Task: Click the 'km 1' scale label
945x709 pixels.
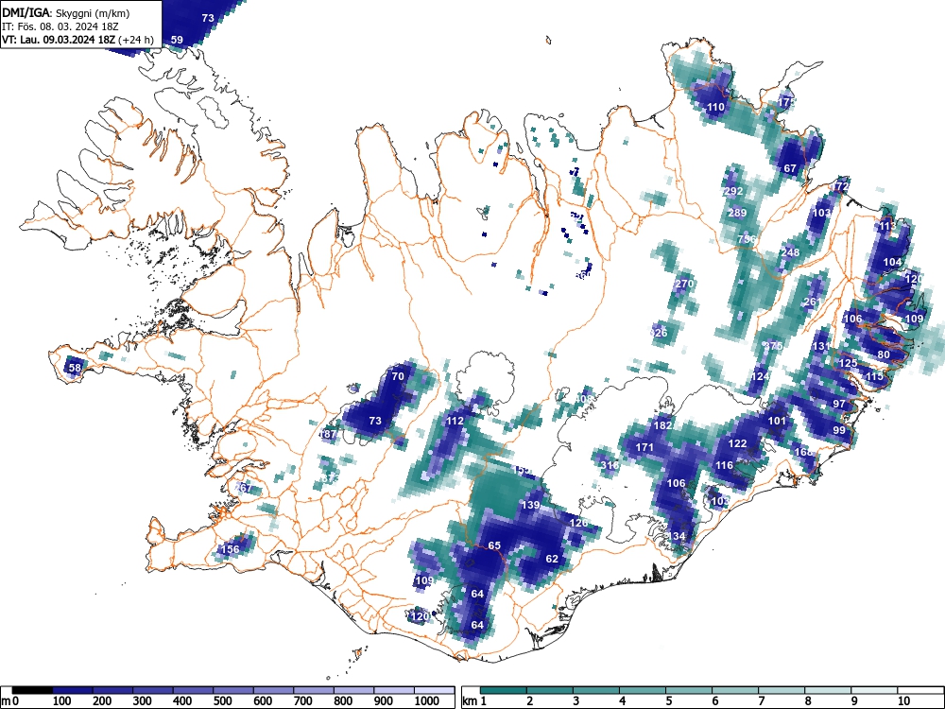Action: [473, 701]
